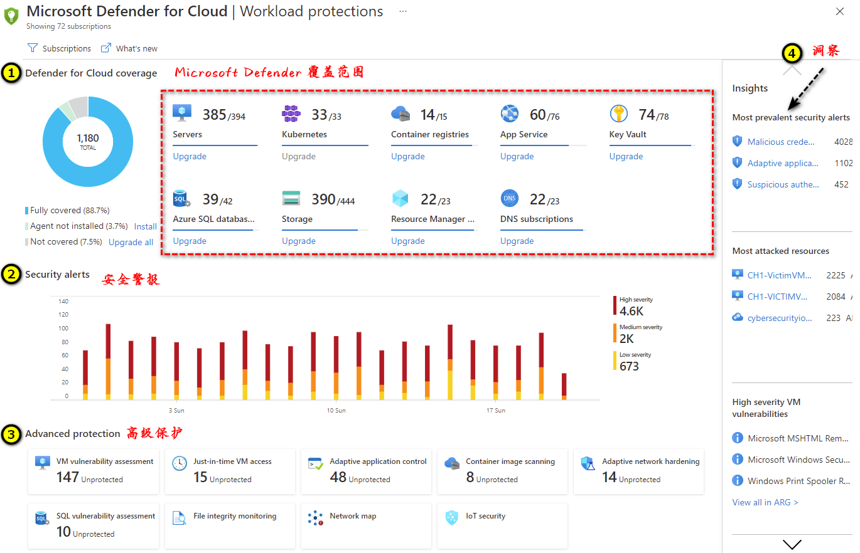
Task: Click the App Service icon
Action: [510, 113]
